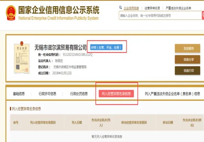Click the 信息打印 button
The width and height of the screenshot is (204, 142).
187,71
